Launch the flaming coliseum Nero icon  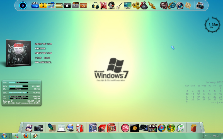102,128
